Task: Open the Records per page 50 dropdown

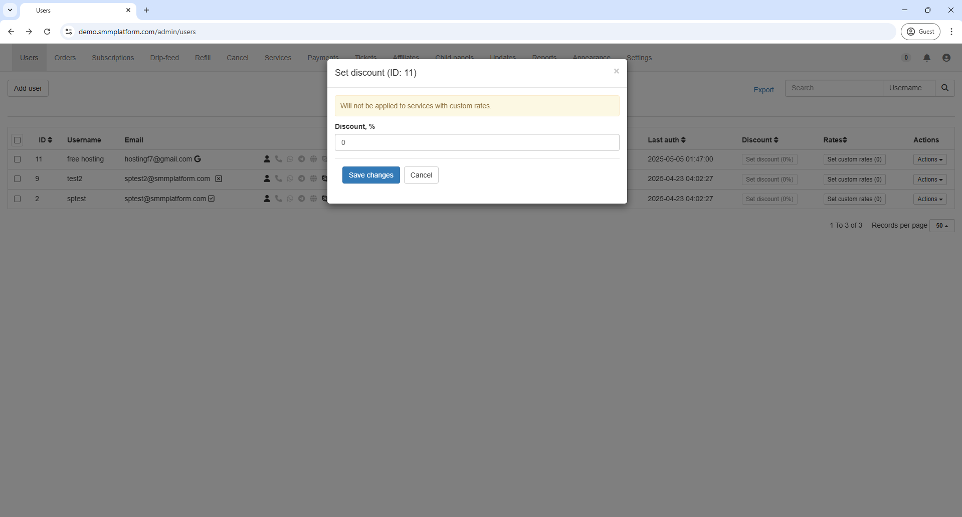Action: 941,226
